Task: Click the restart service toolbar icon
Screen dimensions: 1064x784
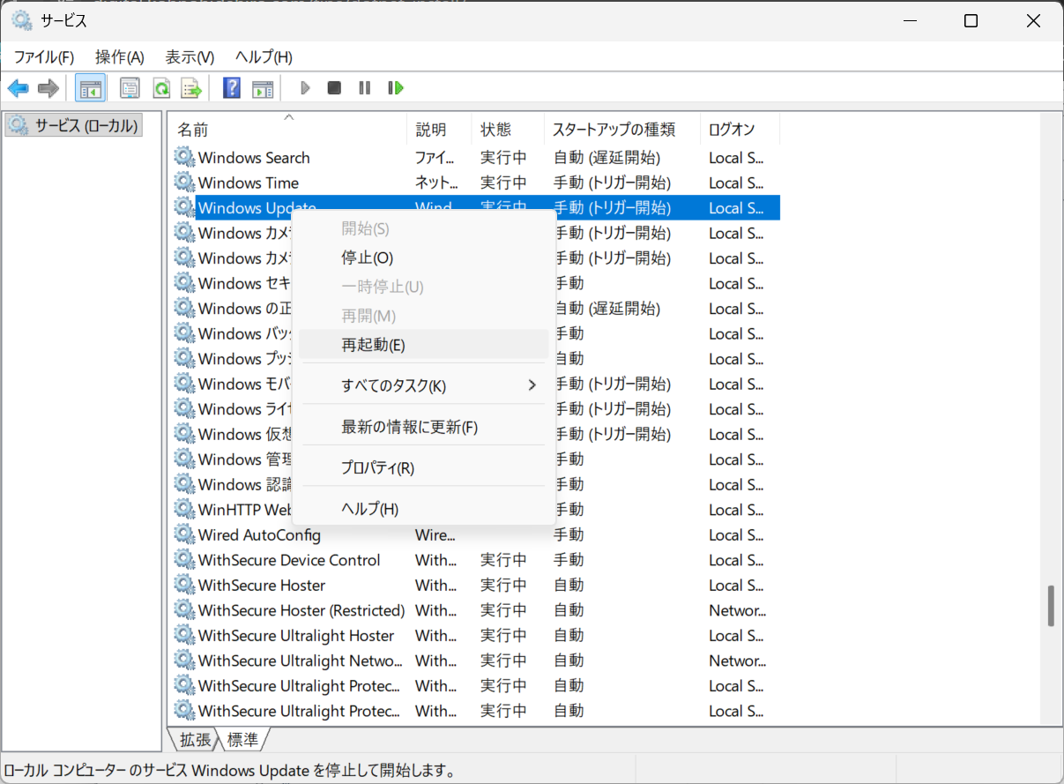Action: [x=396, y=88]
